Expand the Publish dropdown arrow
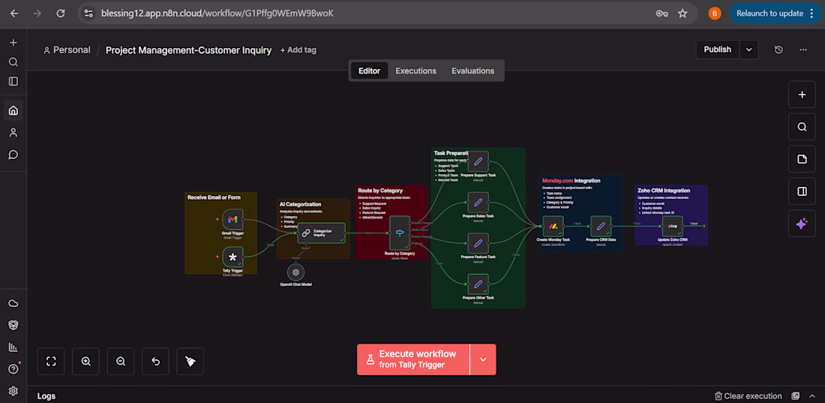Viewport: 825px width, 403px height. [x=749, y=50]
